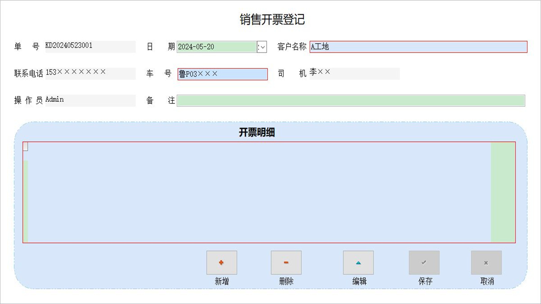Click the 司机 field showing 李××
Viewport: 541px width, 304px height.
[355, 73]
